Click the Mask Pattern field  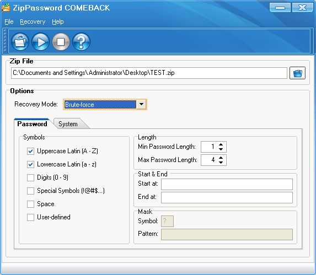pos(227,234)
